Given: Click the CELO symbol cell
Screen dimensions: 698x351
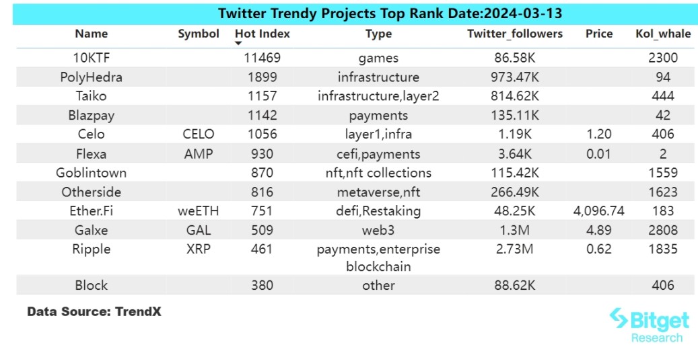Looking at the screenshot, I should [198, 134].
